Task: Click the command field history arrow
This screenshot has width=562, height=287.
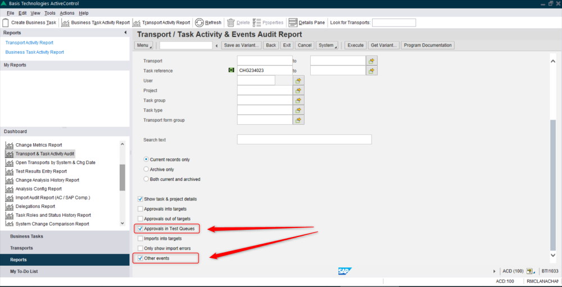Action: pos(216,46)
